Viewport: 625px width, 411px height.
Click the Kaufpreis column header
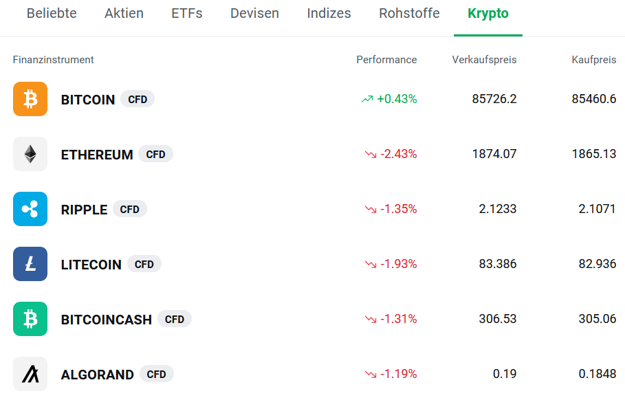593,60
